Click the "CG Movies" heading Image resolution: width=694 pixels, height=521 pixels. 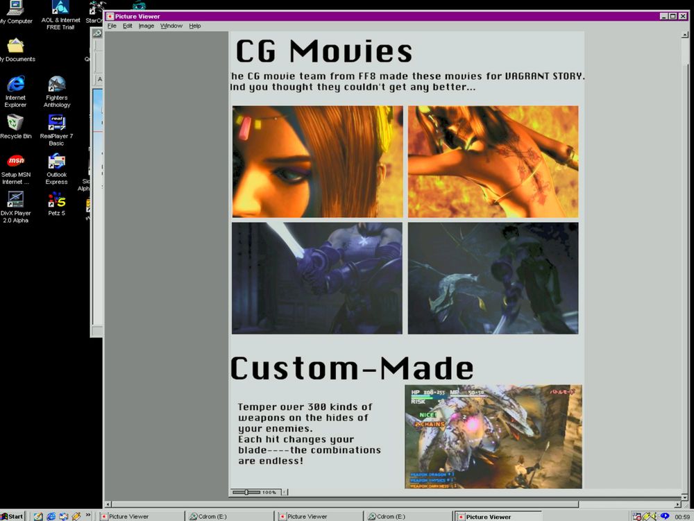point(324,51)
